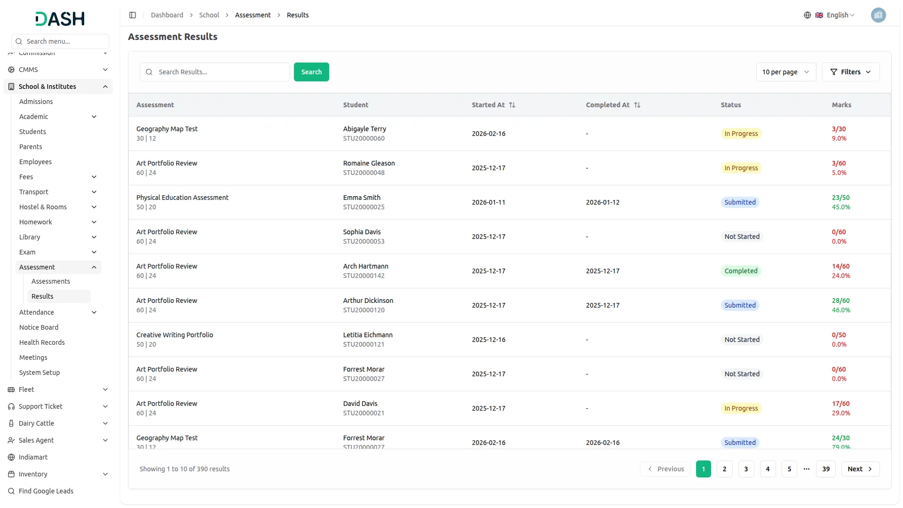Click the Dashboard breadcrumb link
Image resolution: width=903 pixels, height=508 pixels.
pyautogui.click(x=167, y=15)
